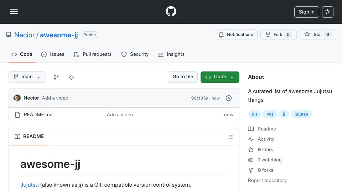Select the Code tab
This screenshot has height=192, width=342.
coord(22,54)
